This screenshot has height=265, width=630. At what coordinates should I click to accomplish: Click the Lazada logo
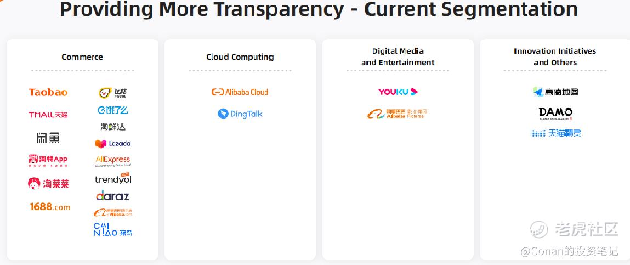tap(113, 143)
